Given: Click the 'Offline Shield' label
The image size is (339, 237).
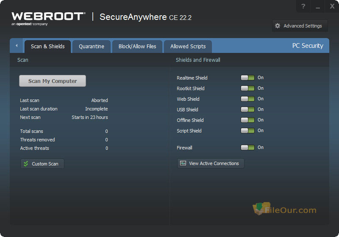Looking at the screenshot, I should tap(190, 120).
